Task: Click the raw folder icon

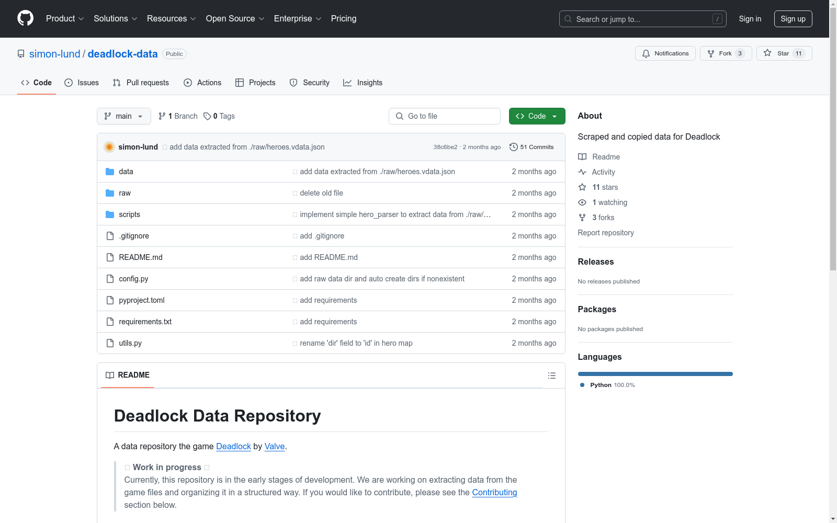Action: pyautogui.click(x=110, y=193)
